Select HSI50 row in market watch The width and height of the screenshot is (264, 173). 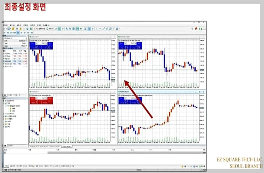(15, 56)
